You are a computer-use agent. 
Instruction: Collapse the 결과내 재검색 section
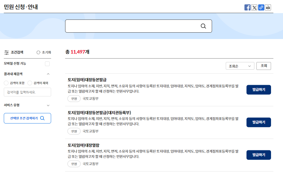[x=48, y=74]
